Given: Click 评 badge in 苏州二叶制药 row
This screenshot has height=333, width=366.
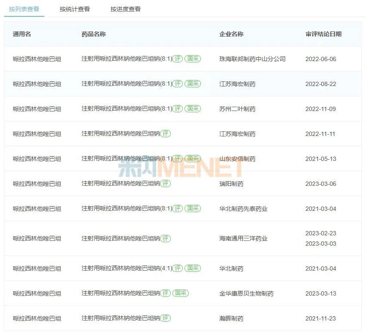Looking at the screenshot, I should point(177,108).
